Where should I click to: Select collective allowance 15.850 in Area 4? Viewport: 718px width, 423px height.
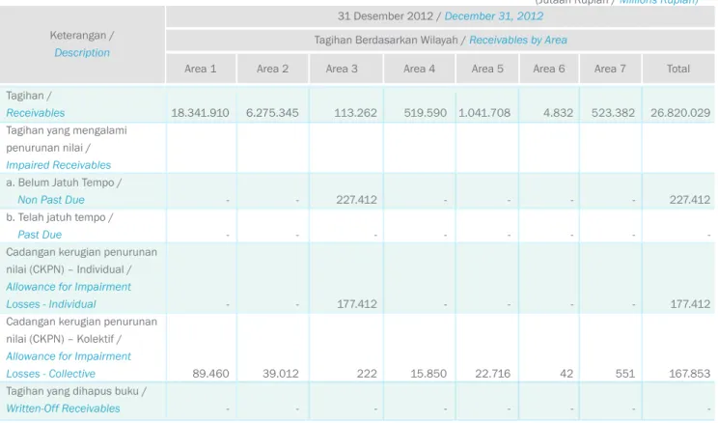click(x=428, y=374)
